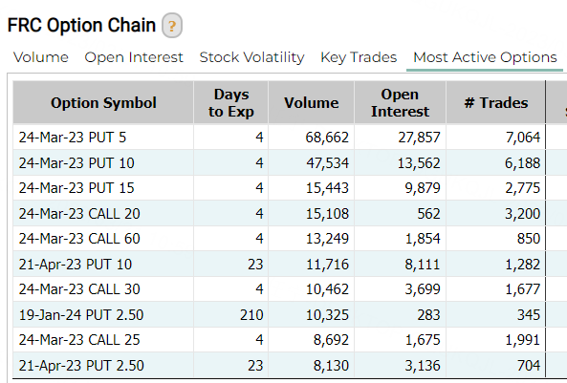This screenshot has width=567, height=383.
Task: Click the 24-Mar-23 CALL 30 symbol
Action: point(79,289)
